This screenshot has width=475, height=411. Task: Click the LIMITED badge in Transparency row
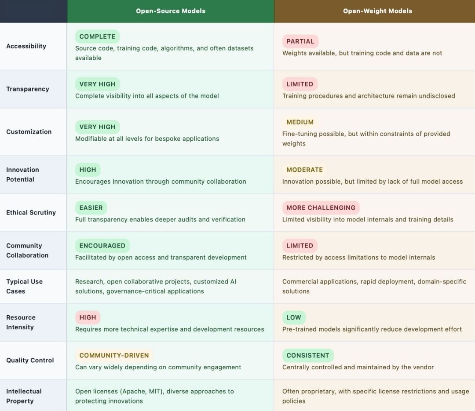(300, 84)
